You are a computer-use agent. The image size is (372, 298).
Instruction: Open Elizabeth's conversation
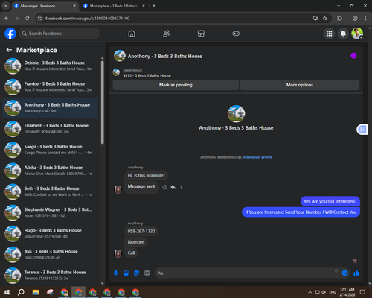[51, 129]
